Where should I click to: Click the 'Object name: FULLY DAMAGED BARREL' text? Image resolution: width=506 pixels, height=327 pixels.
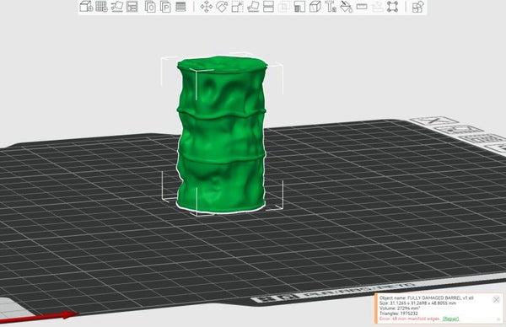tap(426, 298)
